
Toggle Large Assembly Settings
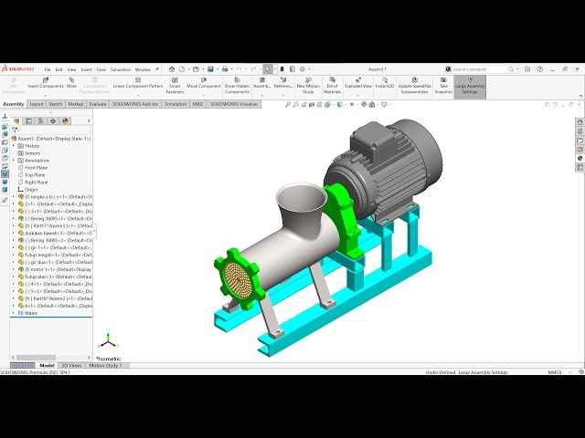click(x=470, y=86)
